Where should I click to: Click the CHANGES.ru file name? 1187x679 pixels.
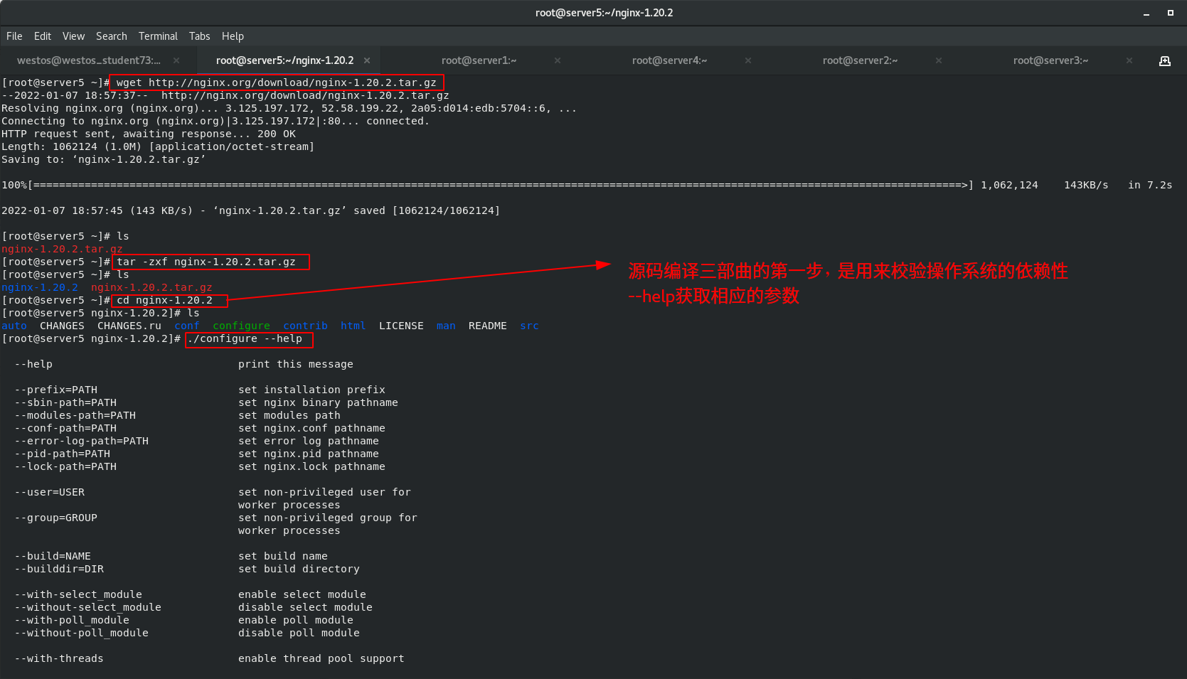tap(129, 326)
